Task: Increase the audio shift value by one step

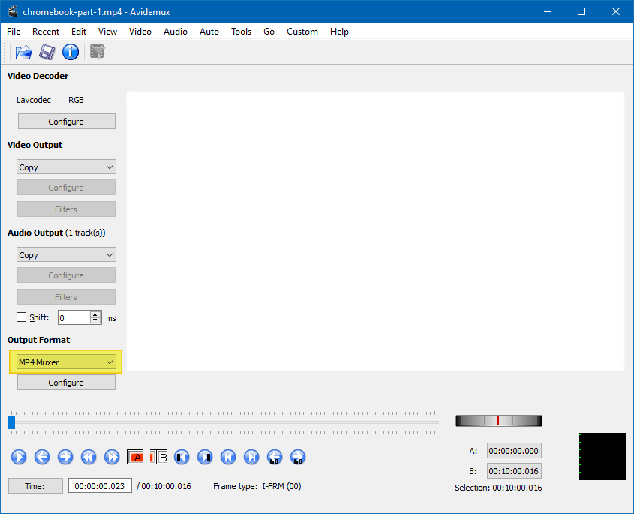Action: tap(95, 314)
